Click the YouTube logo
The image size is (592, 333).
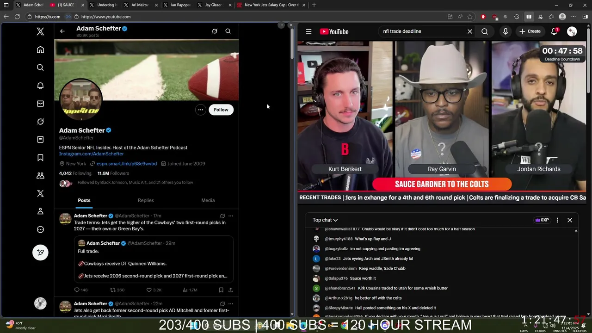click(334, 31)
